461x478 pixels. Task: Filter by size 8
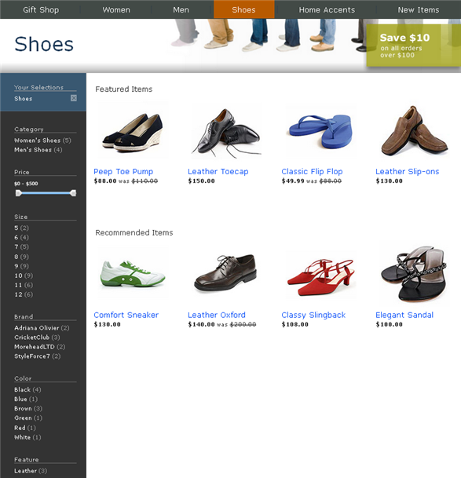click(21, 257)
